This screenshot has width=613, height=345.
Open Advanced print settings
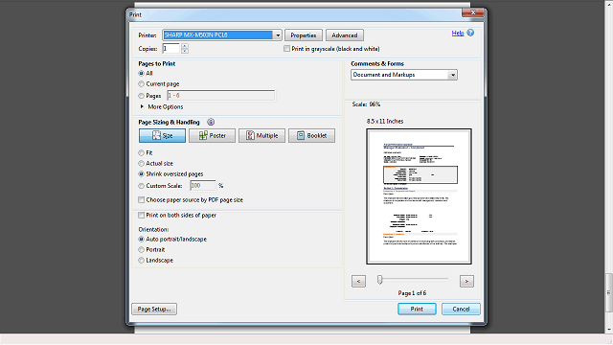click(x=345, y=35)
